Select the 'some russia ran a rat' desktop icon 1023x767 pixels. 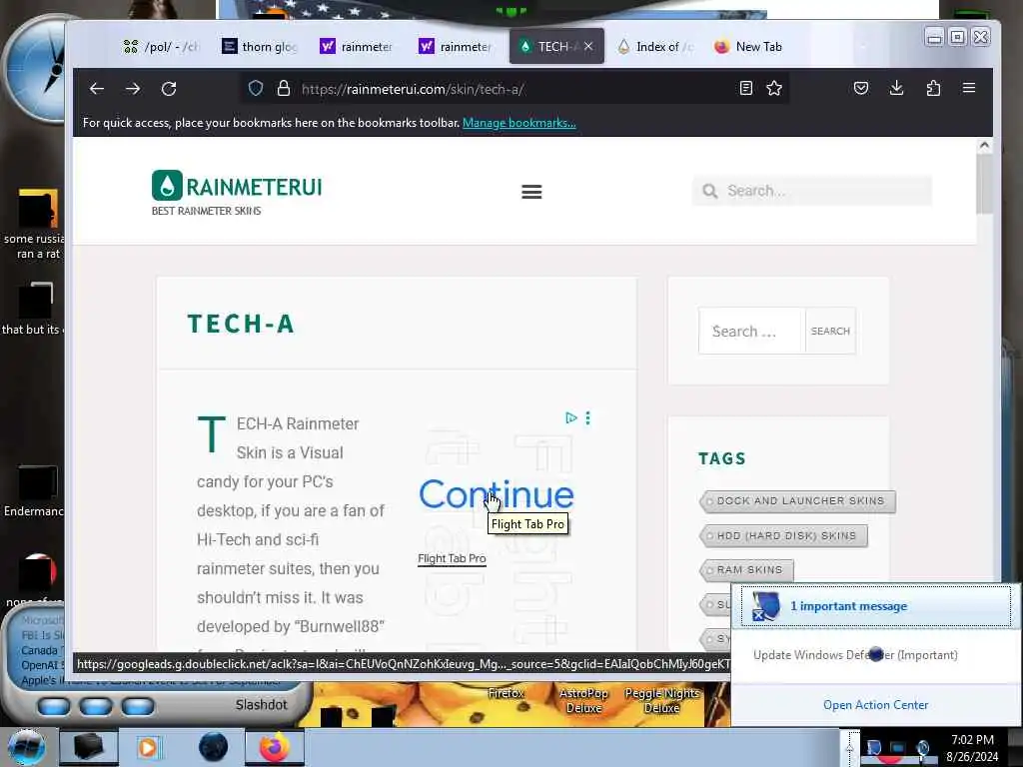34,223
